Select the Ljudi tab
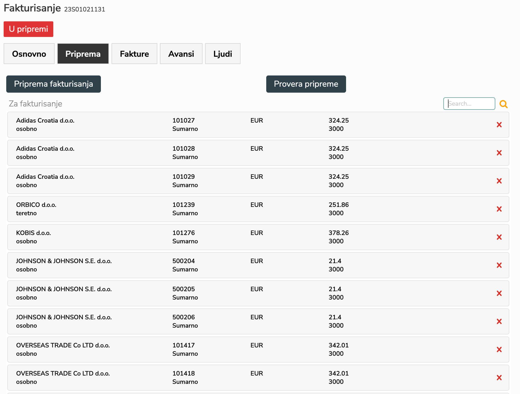Image resolution: width=520 pixels, height=394 pixels. click(223, 54)
